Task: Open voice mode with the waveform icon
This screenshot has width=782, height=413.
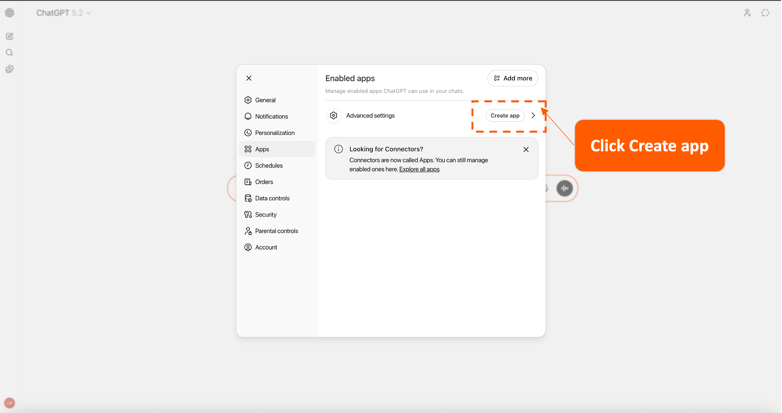Action: click(x=564, y=188)
